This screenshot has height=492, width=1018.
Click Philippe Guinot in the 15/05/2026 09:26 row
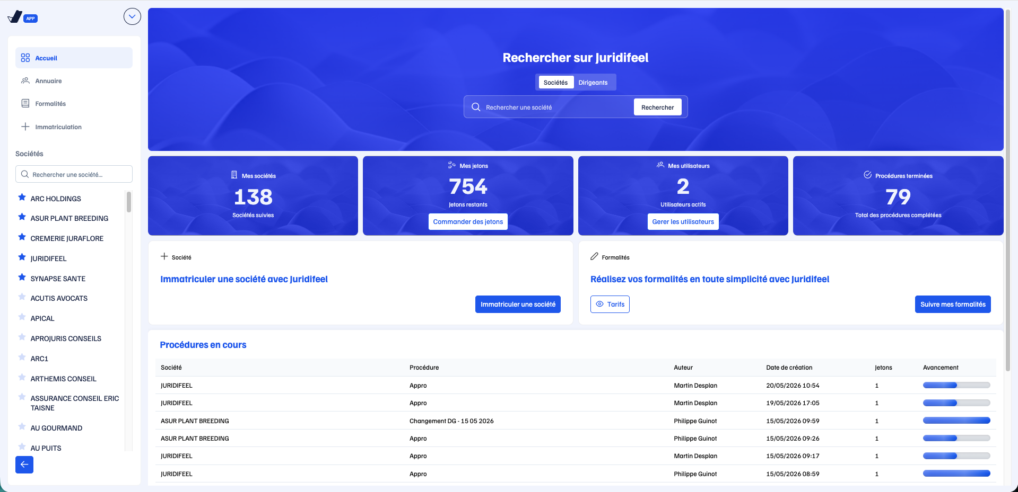pyautogui.click(x=695, y=439)
